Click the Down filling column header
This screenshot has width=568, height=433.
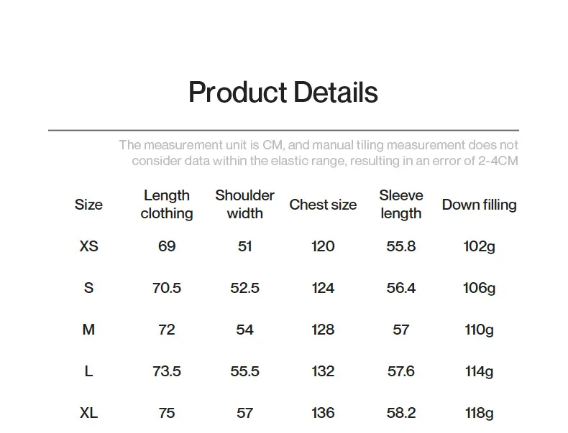tap(479, 205)
